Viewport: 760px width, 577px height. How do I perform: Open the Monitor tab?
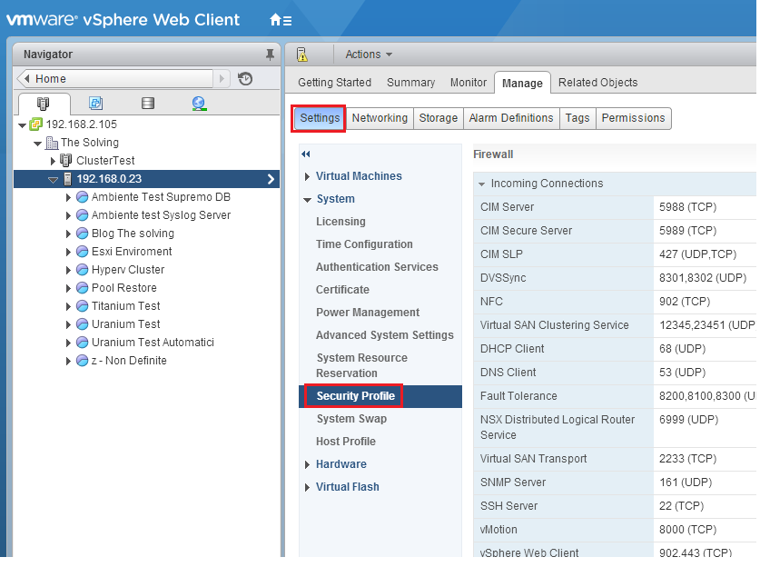[x=469, y=83]
